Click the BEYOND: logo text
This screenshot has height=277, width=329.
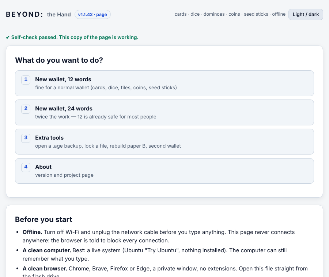click(x=24, y=15)
